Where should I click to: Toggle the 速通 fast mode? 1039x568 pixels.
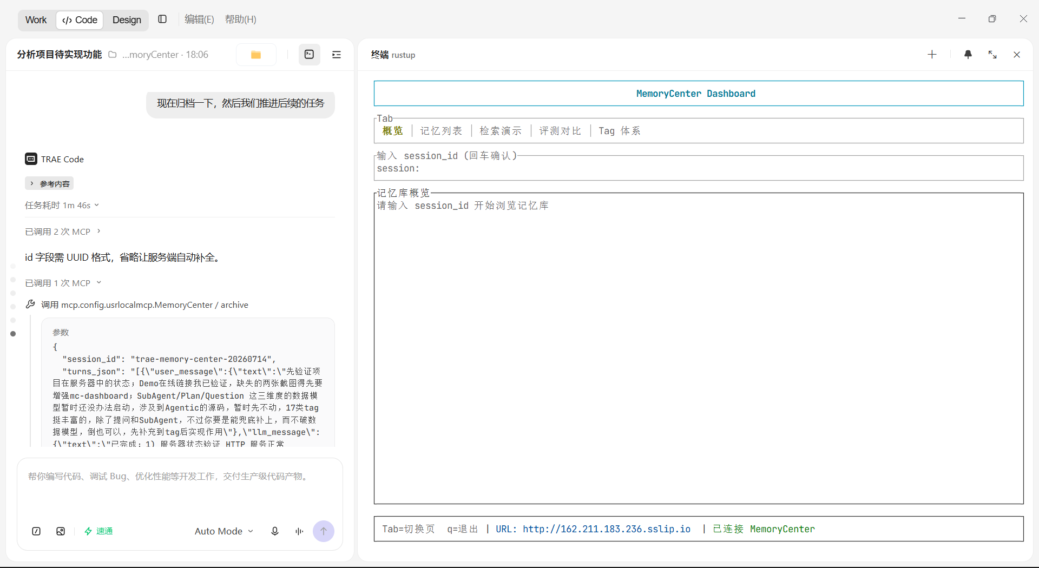coord(98,531)
